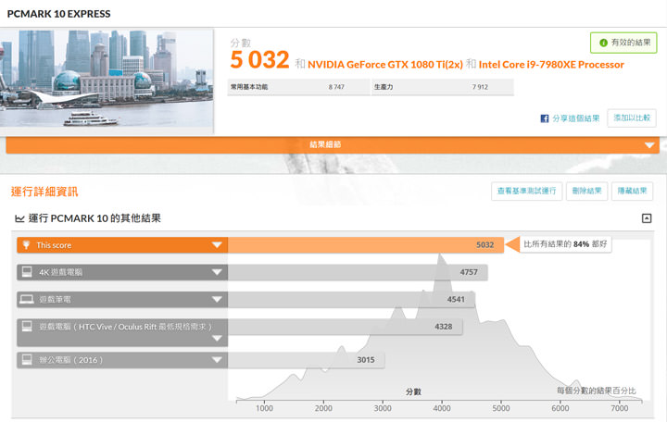
Task: Click the gaming laptop icon
Action: click(x=26, y=300)
